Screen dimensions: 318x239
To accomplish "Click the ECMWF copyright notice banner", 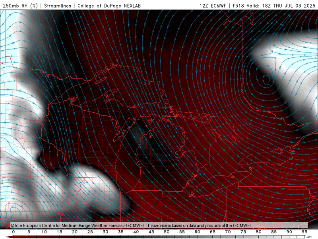I will click(159, 225).
